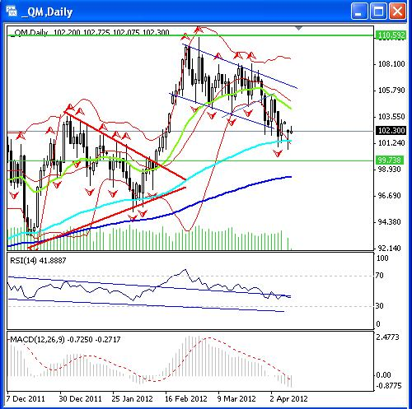Screen dimensions: 412x409
Task: Click the RSI 100 scale value
Action: coord(382,258)
